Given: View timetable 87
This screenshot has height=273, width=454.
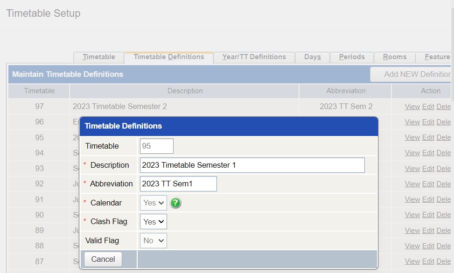Looking at the screenshot, I should [x=412, y=261].
